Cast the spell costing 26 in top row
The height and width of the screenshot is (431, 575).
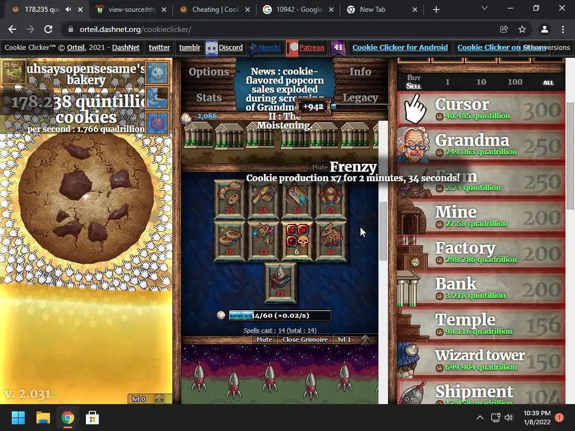click(x=230, y=200)
